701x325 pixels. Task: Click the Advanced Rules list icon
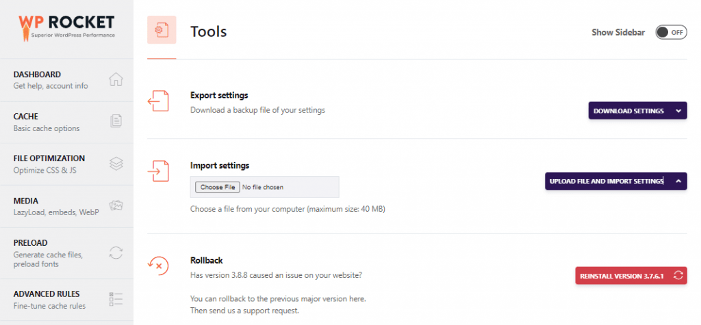[116, 299]
